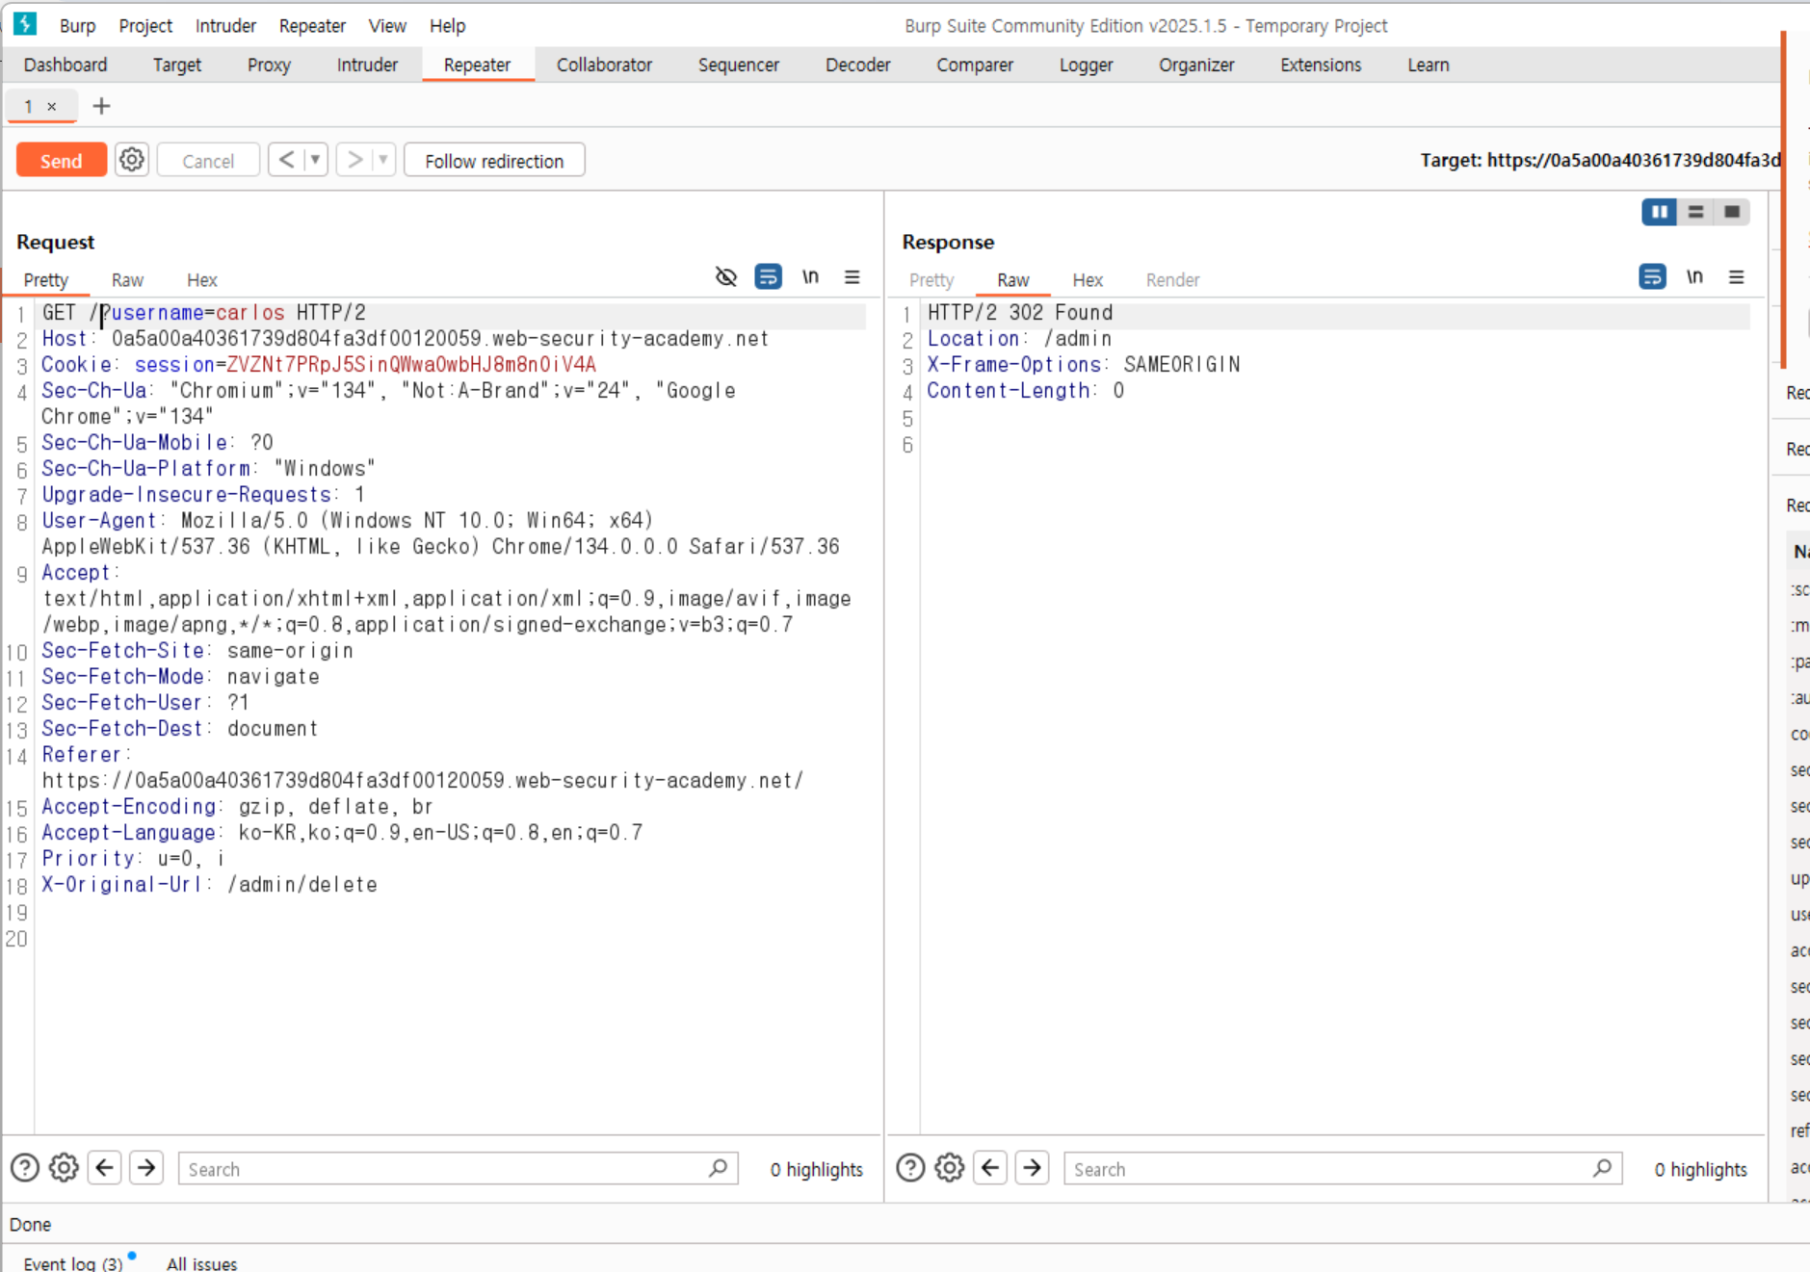Jump to next request search match

click(x=146, y=1168)
